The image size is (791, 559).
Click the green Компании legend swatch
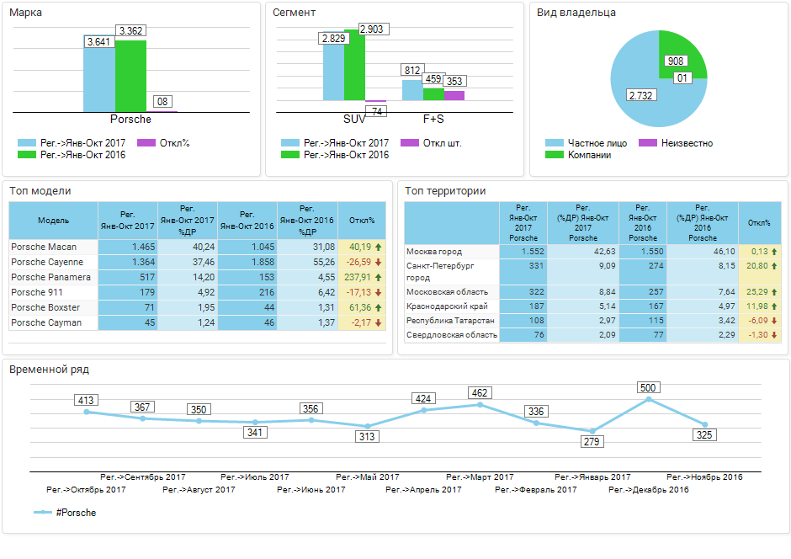(555, 155)
